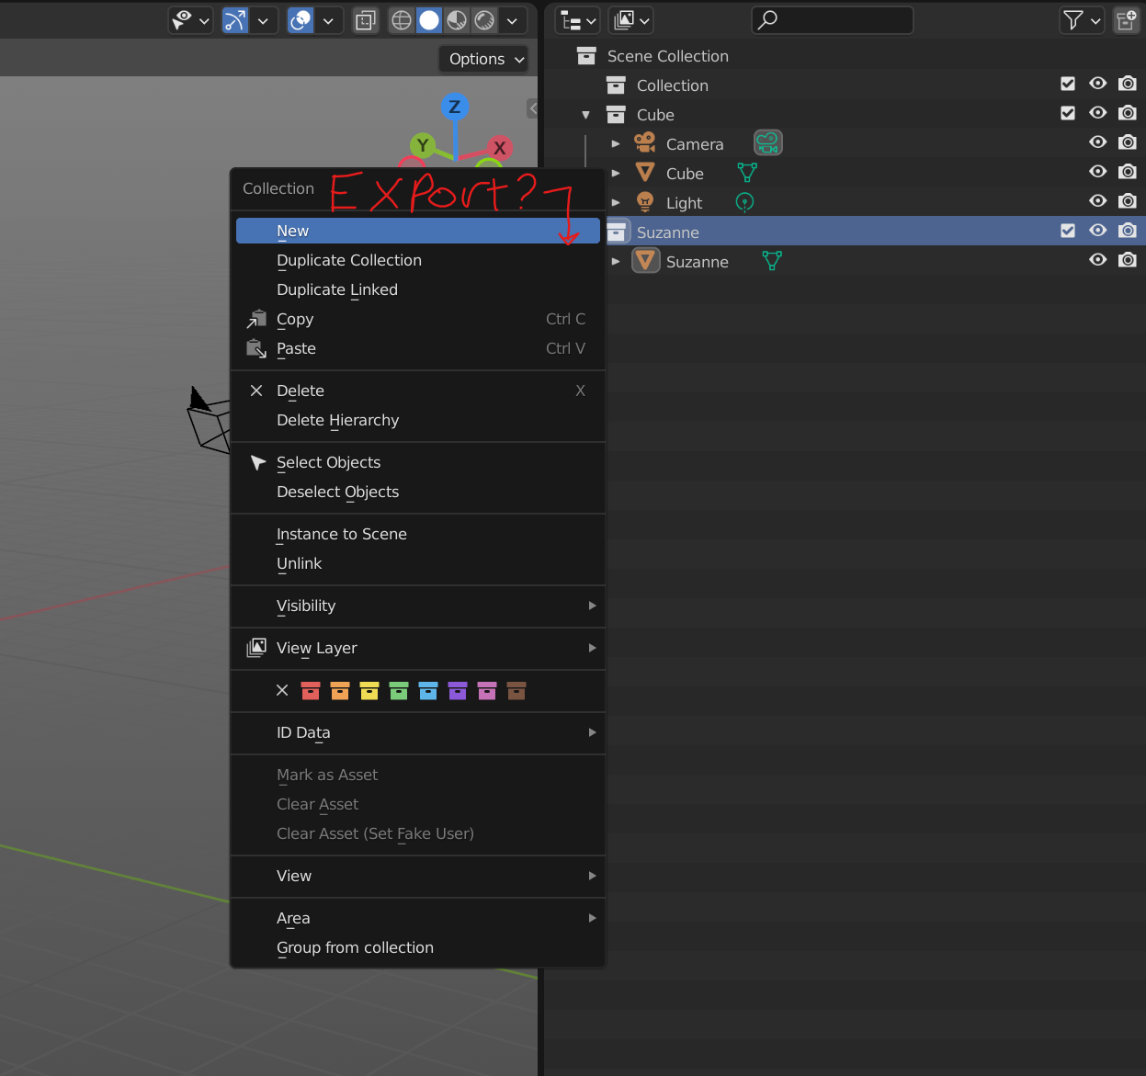Open outliner filter dropdown
The image size is (1146, 1076).
coord(1082,20)
